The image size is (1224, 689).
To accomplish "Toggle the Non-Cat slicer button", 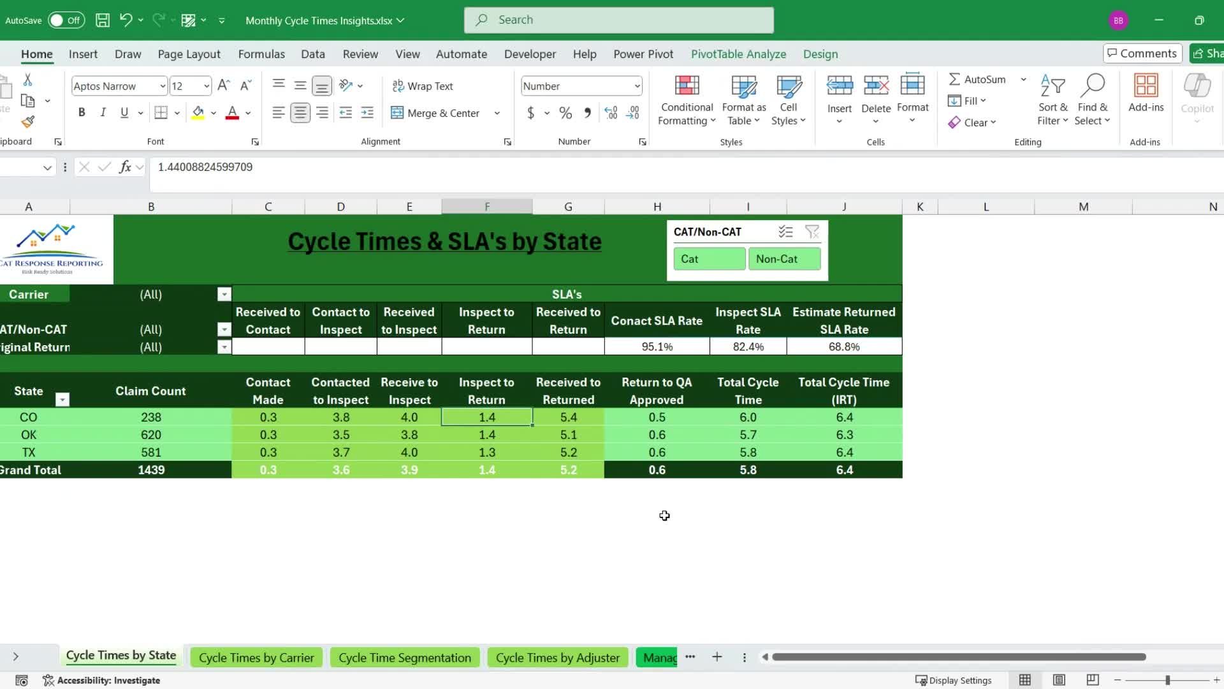I will 784,259.
